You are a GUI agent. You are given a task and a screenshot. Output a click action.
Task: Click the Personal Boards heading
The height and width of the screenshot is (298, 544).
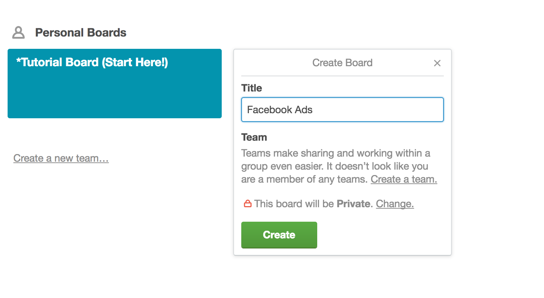tap(81, 33)
